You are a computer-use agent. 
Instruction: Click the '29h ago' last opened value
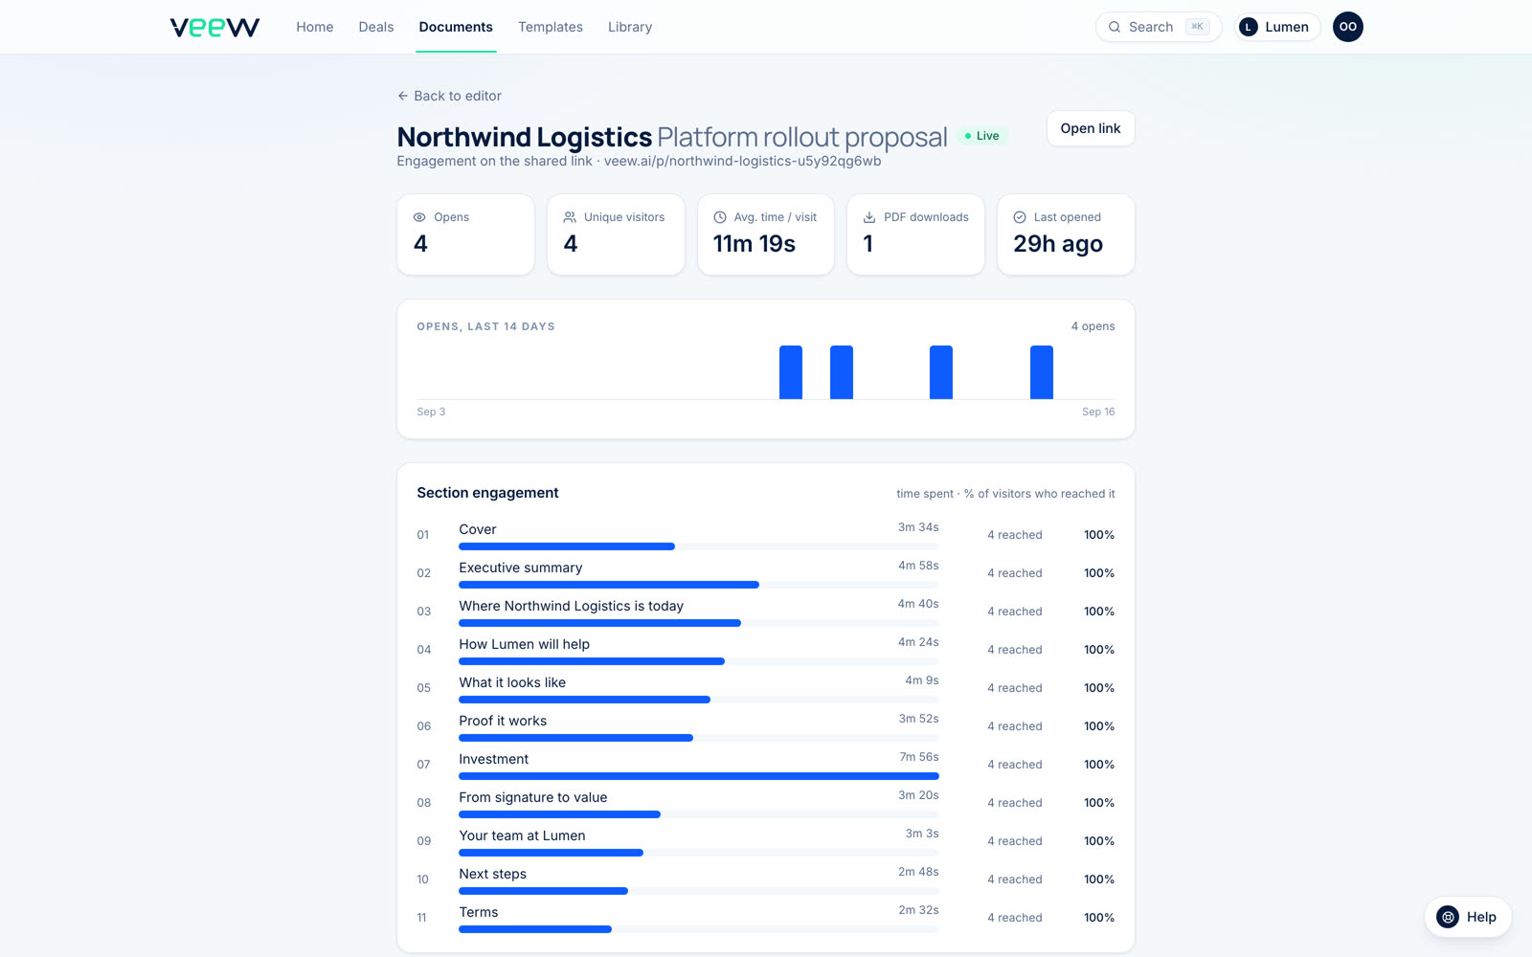(x=1058, y=244)
